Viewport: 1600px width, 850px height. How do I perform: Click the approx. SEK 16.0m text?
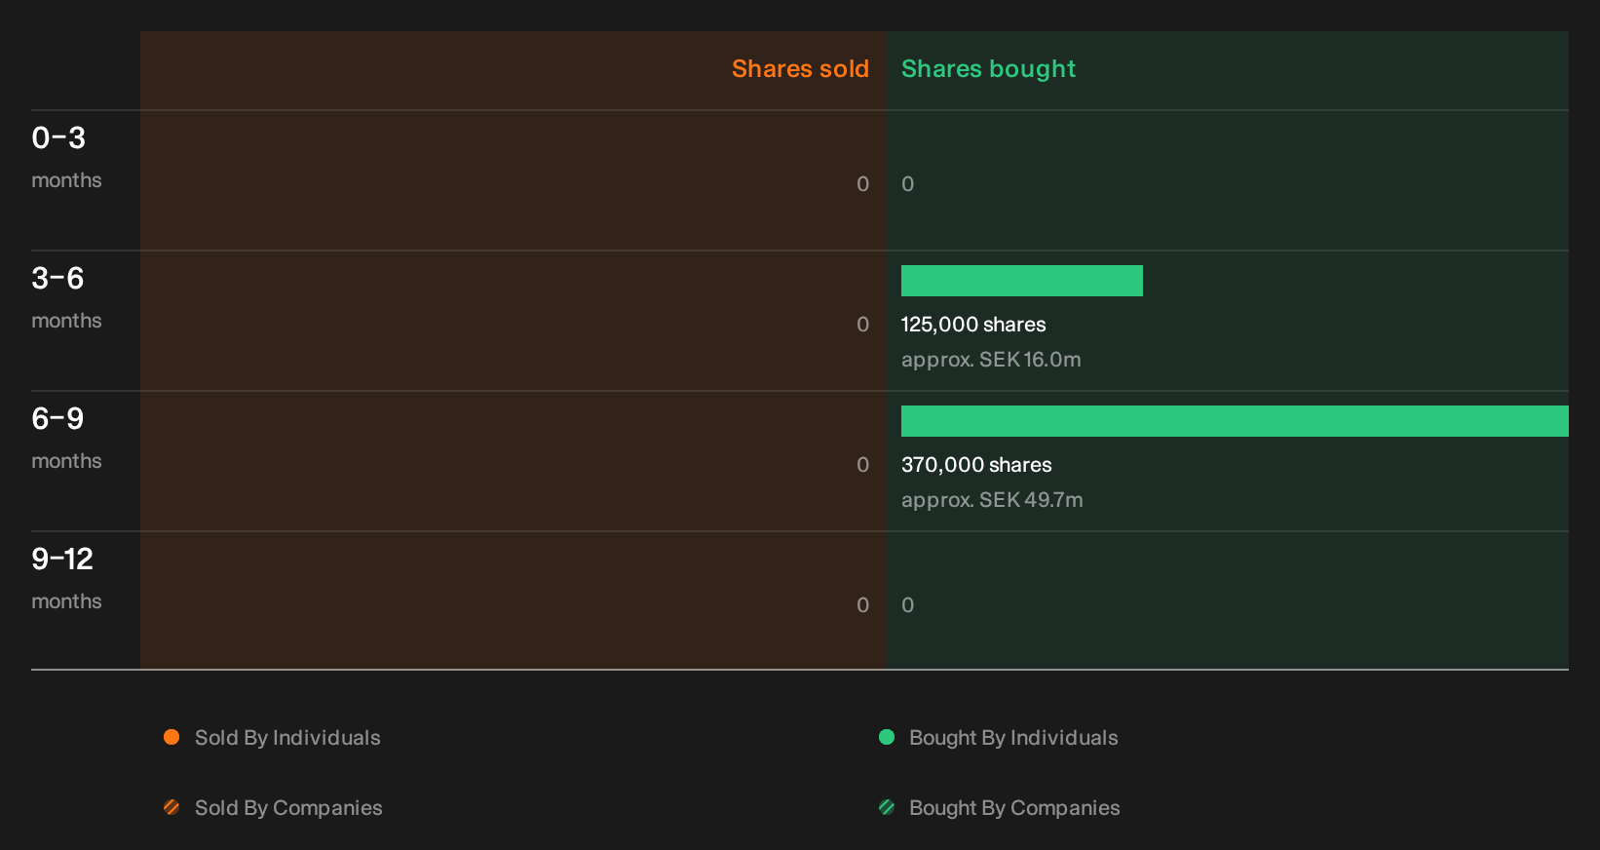991,360
